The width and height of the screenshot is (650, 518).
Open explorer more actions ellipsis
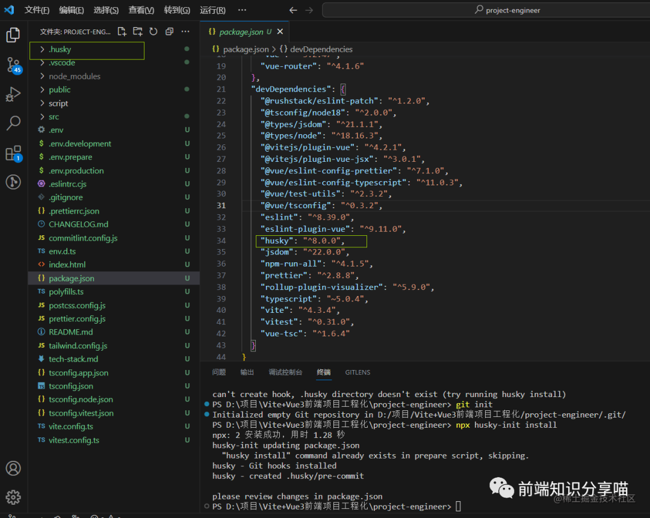185,31
